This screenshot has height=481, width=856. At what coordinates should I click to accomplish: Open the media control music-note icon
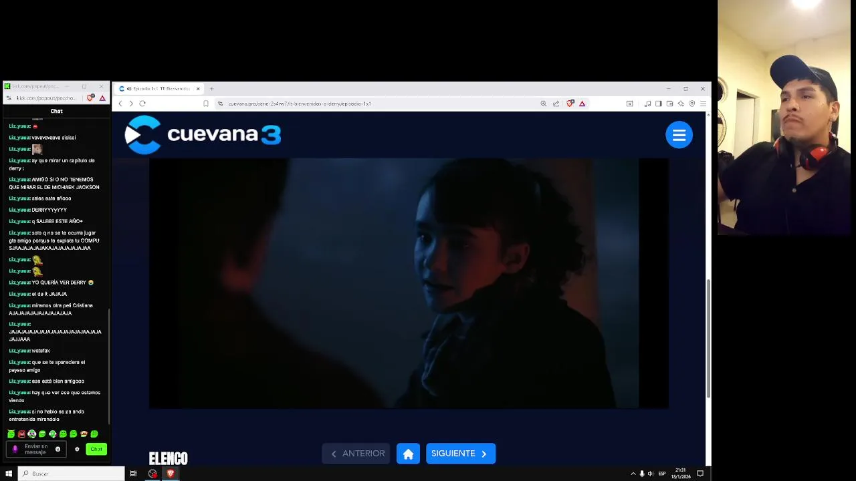647,104
